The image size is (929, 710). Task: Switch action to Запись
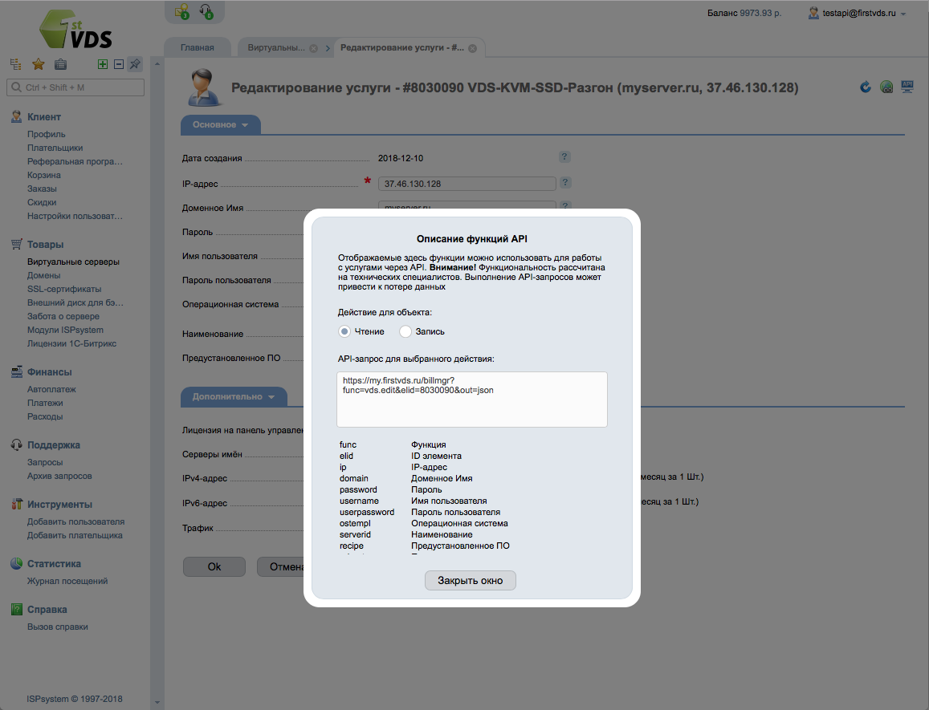(x=405, y=331)
